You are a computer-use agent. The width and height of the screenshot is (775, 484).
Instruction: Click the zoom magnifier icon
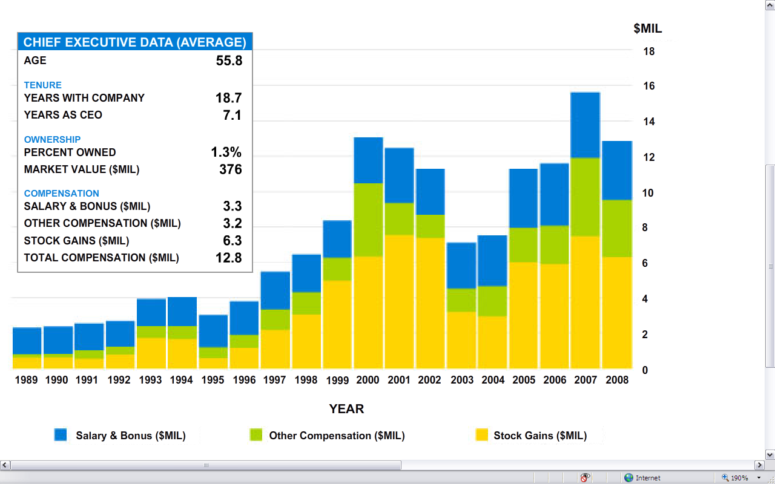[x=725, y=477]
